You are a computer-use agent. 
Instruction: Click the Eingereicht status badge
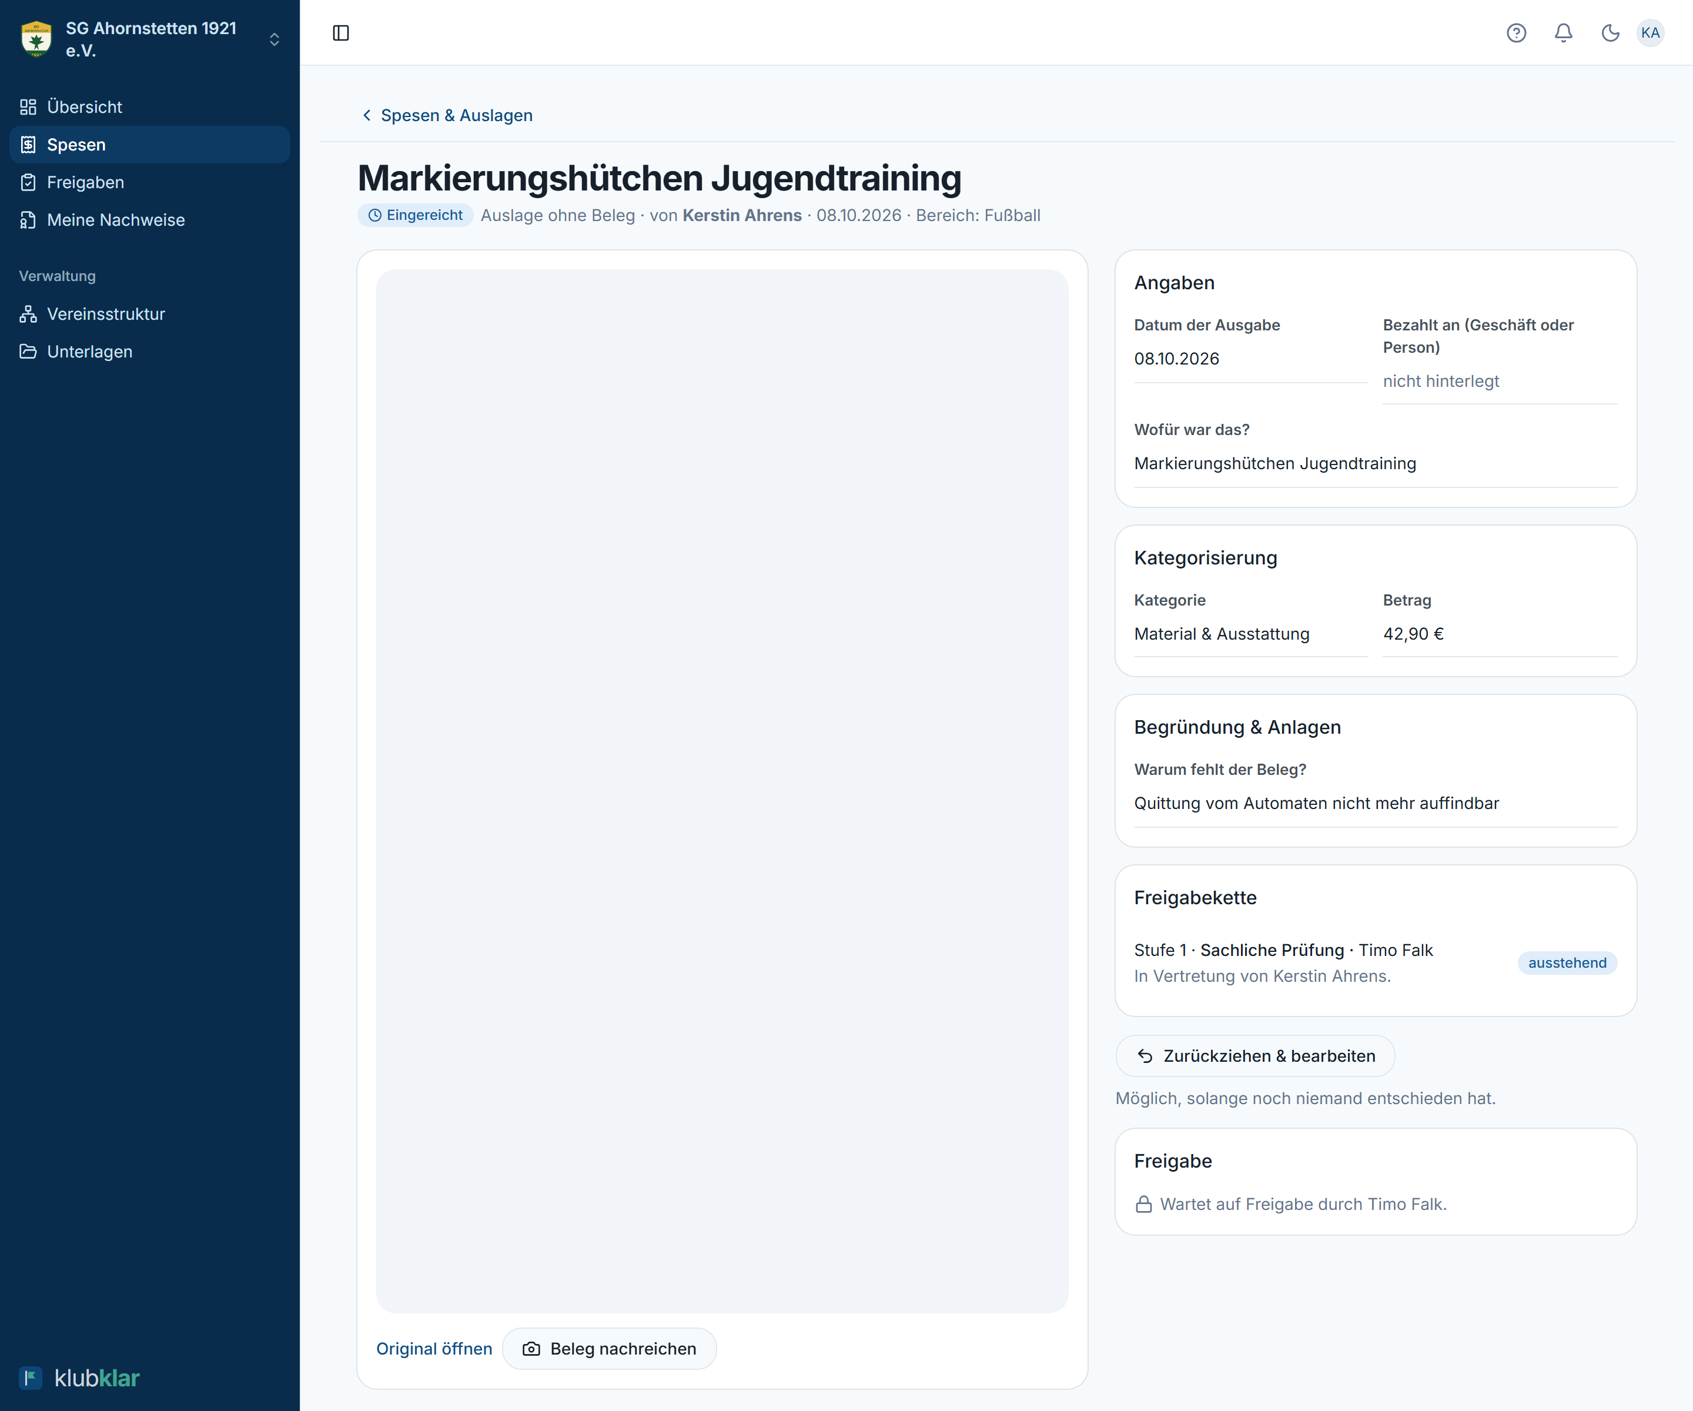coord(415,215)
